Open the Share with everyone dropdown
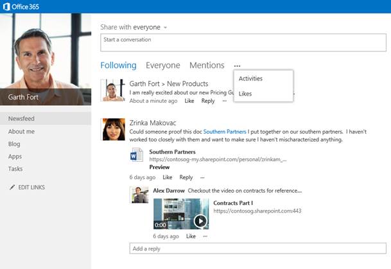Screen dimensions: 391x269 click(134, 27)
